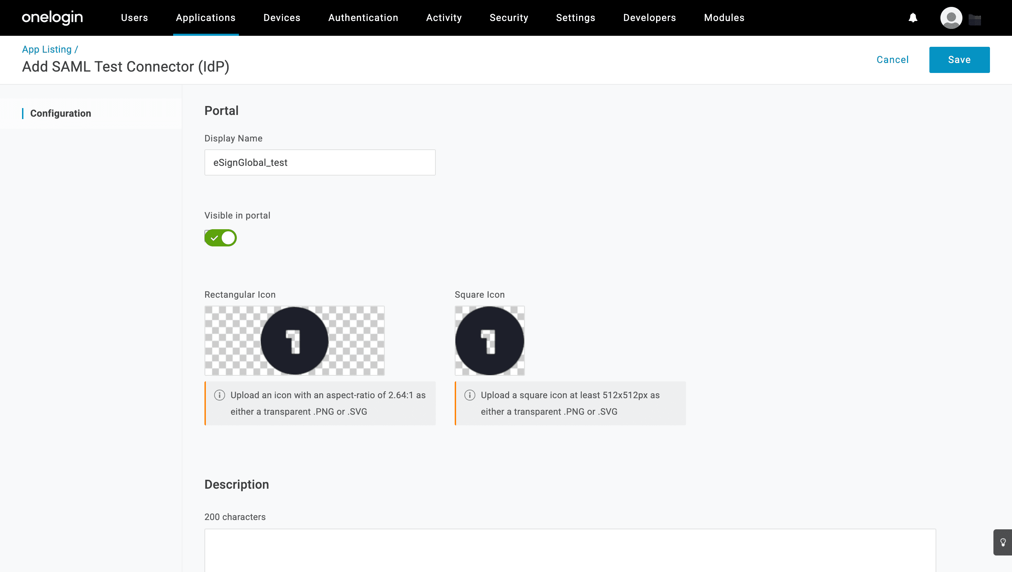Open the Developers menu
Image resolution: width=1012 pixels, height=572 pixels.
click(x=650, y=18)
